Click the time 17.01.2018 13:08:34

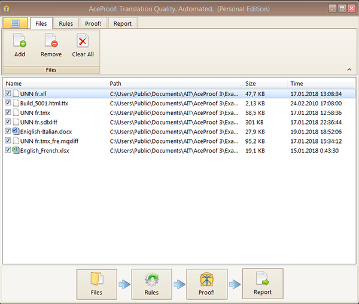coord(316,94)
